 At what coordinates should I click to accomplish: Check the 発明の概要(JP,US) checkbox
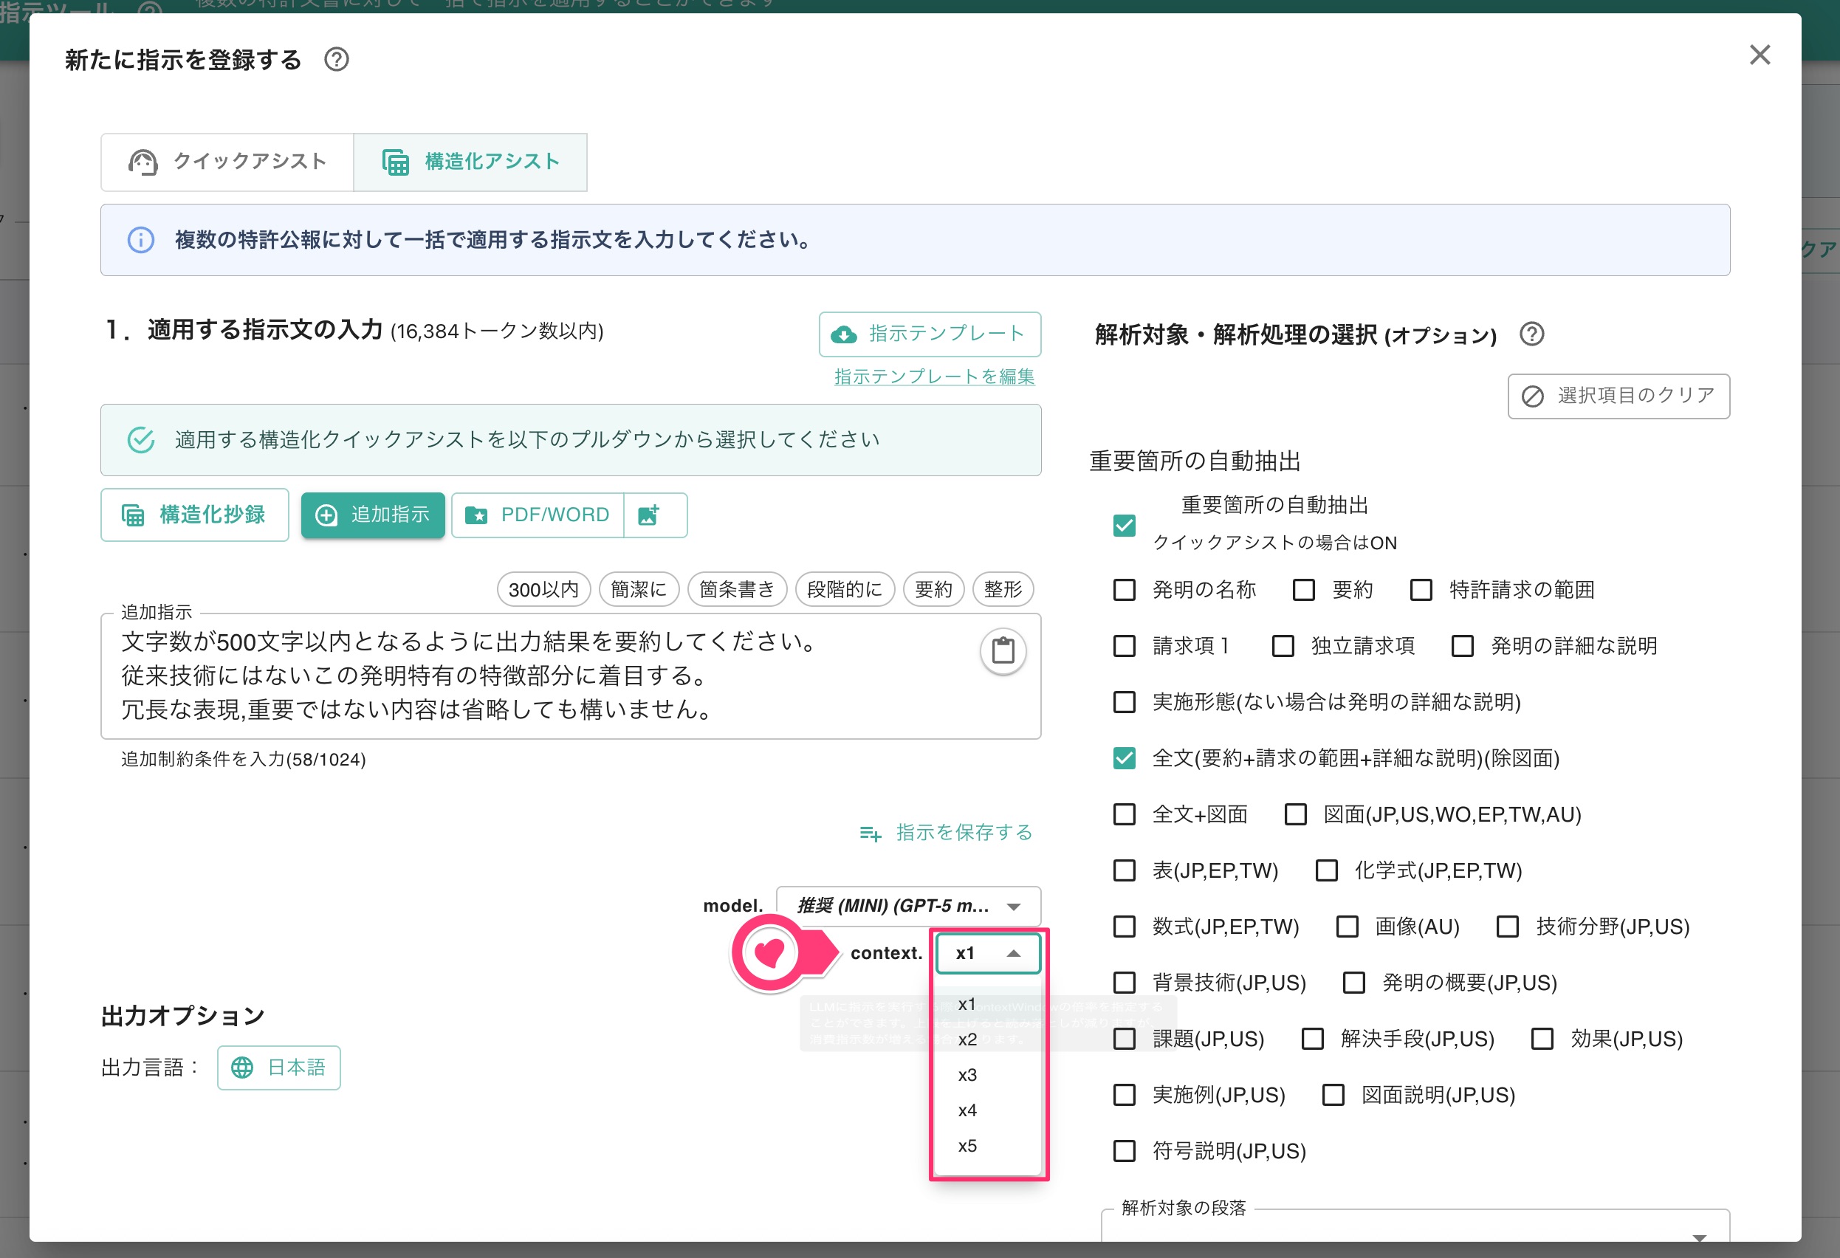1354,983
